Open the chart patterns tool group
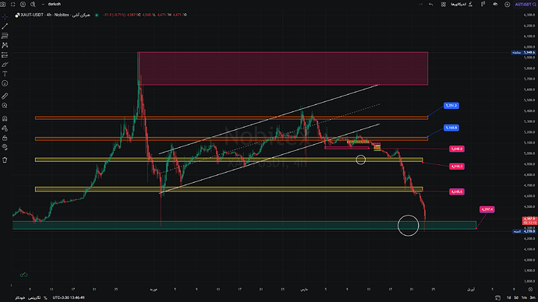This screenshot has width=538, height=302. tap(5, 45)
